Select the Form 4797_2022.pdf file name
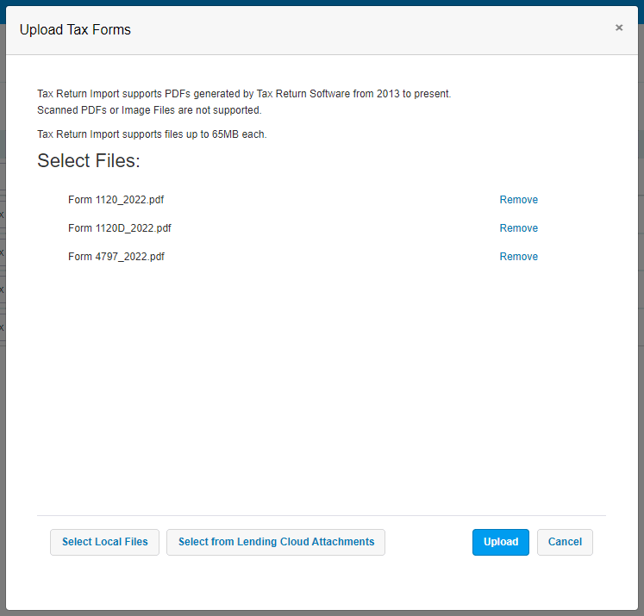This screenshot has width=644, height=616. click(x=116, y=257)
